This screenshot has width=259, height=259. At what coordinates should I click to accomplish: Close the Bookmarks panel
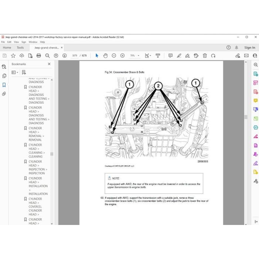point(49,64)
